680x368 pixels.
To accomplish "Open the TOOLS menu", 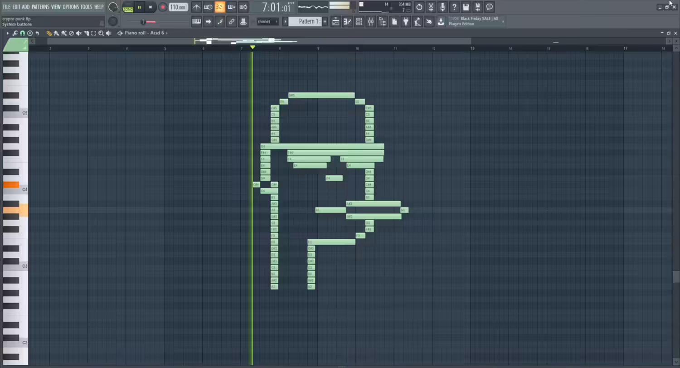I will (x=86, y=7).
